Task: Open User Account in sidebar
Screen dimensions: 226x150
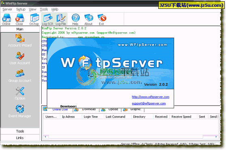Action: pyautogui.click(x=20, y=58)
